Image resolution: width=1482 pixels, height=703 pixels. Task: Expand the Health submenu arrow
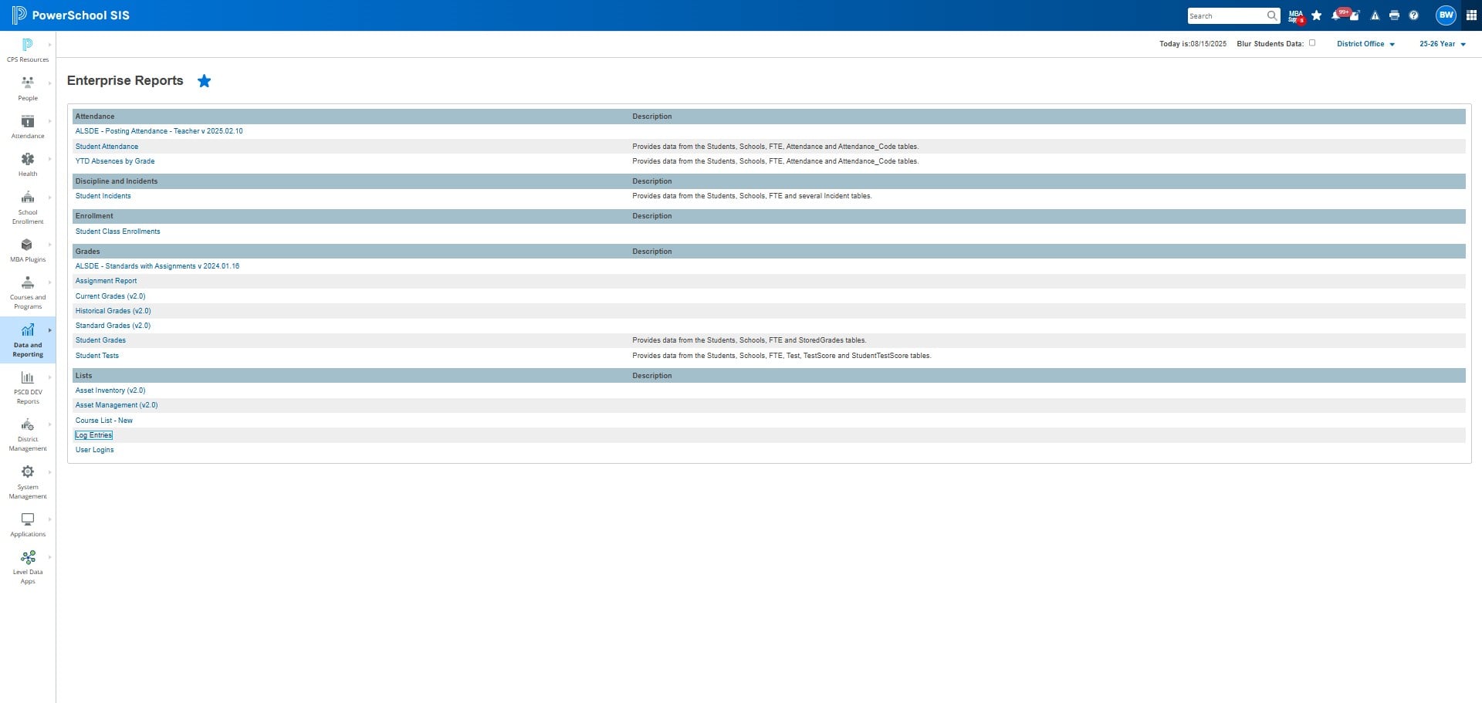coord(50,159)
